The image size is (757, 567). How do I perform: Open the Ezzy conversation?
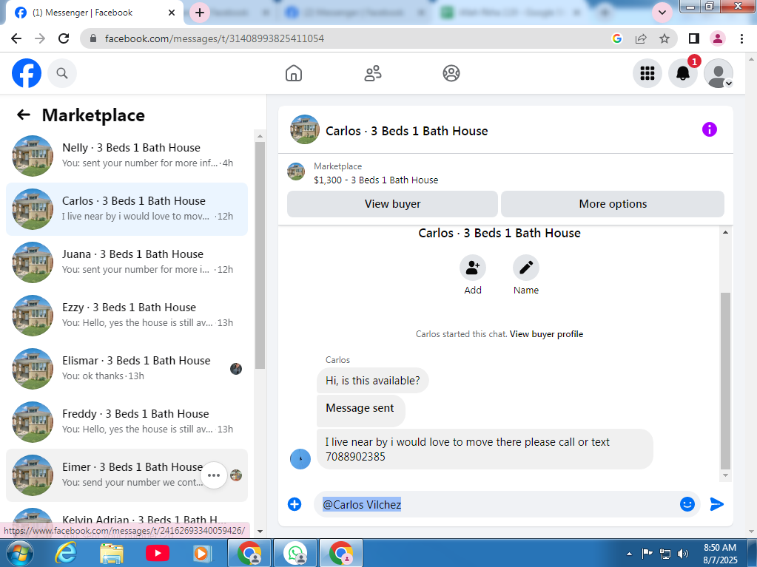coord(127,316)
